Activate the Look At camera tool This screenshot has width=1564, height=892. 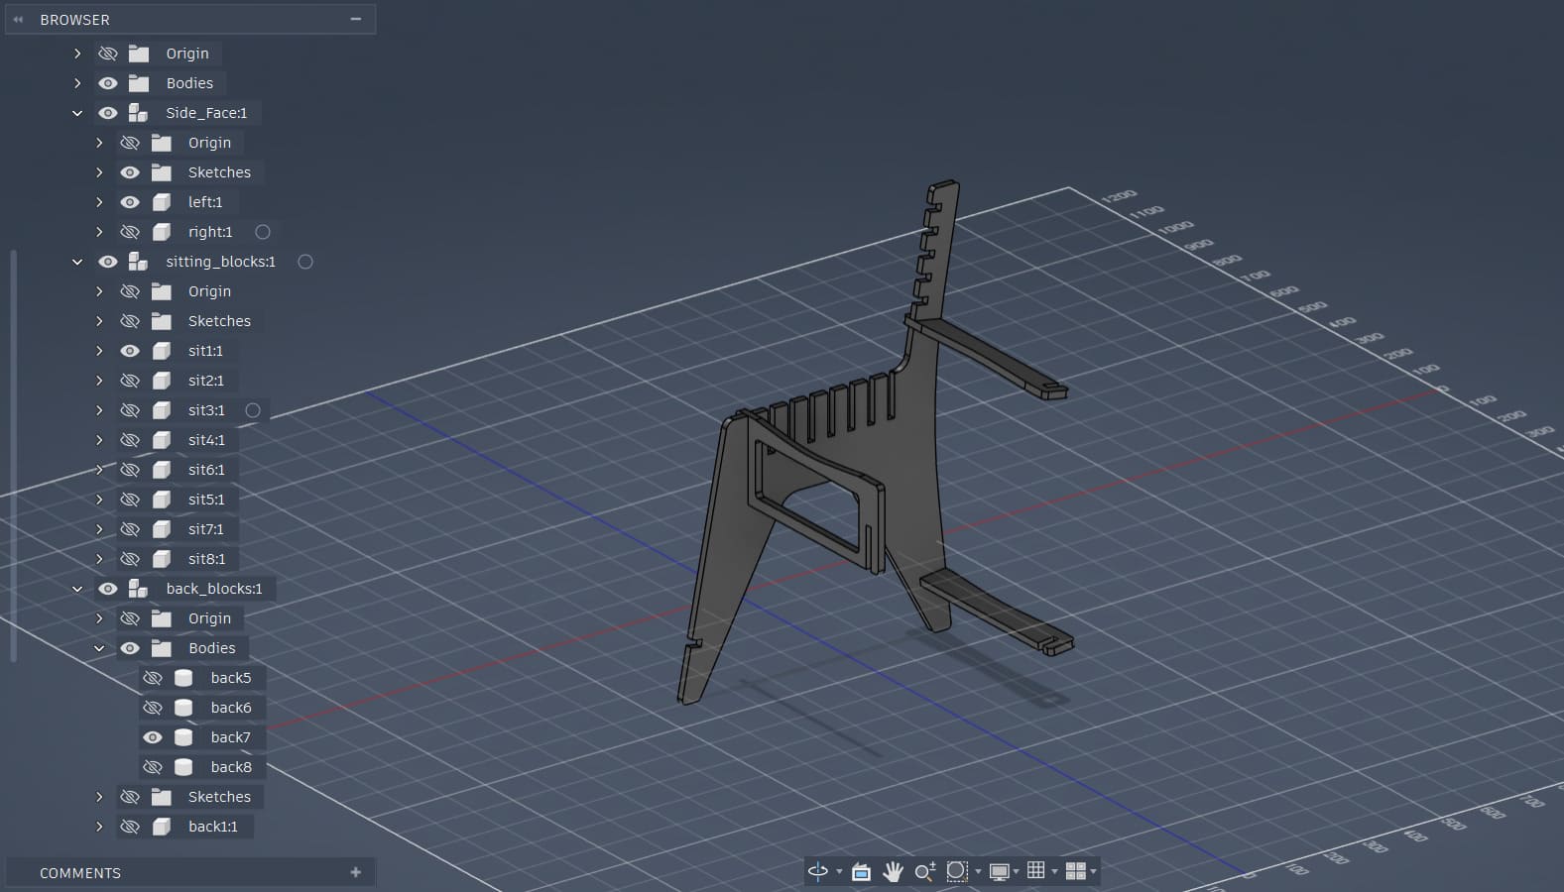pos(861,871)
